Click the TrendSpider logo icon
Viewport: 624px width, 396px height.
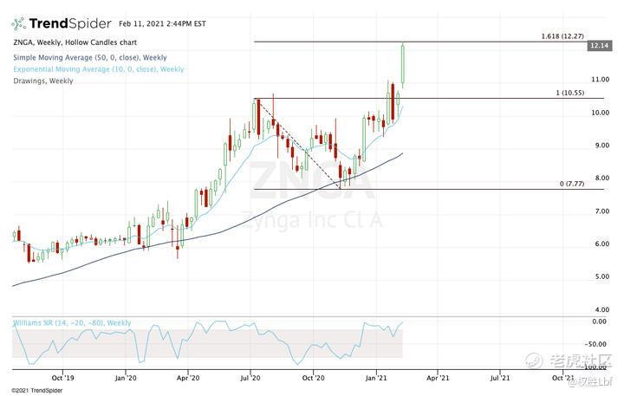point(18,24)
